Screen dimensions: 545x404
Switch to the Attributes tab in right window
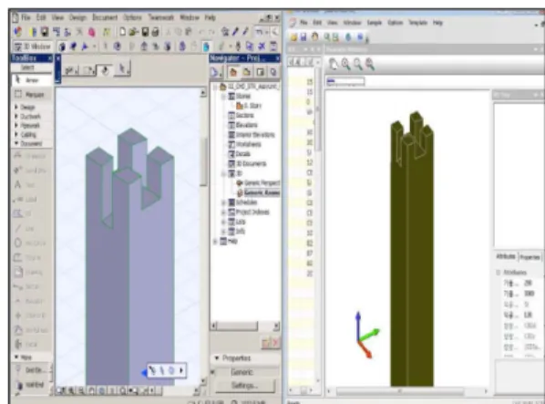tap(506, 256)
